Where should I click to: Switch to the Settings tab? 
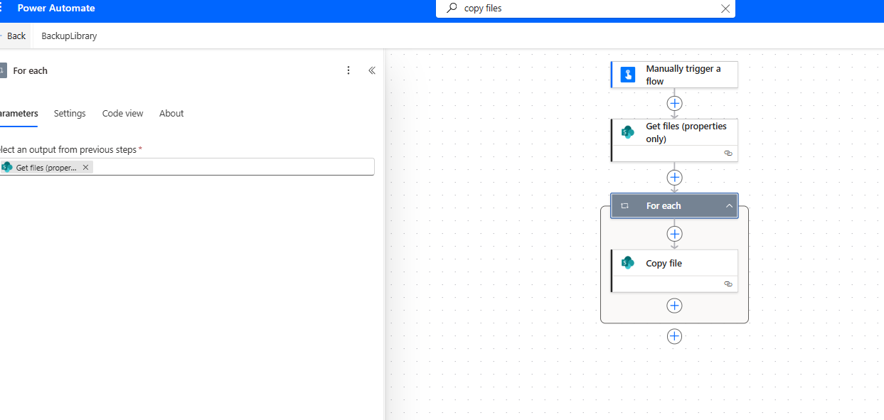point(70,114)
